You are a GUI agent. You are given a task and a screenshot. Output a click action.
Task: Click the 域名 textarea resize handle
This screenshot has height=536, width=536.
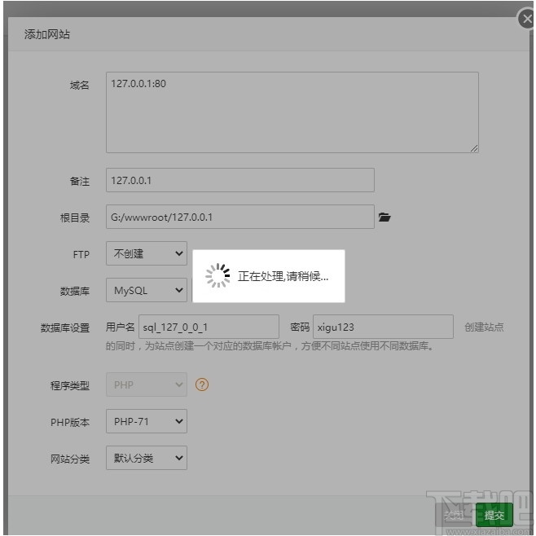(x=474, y=148)
